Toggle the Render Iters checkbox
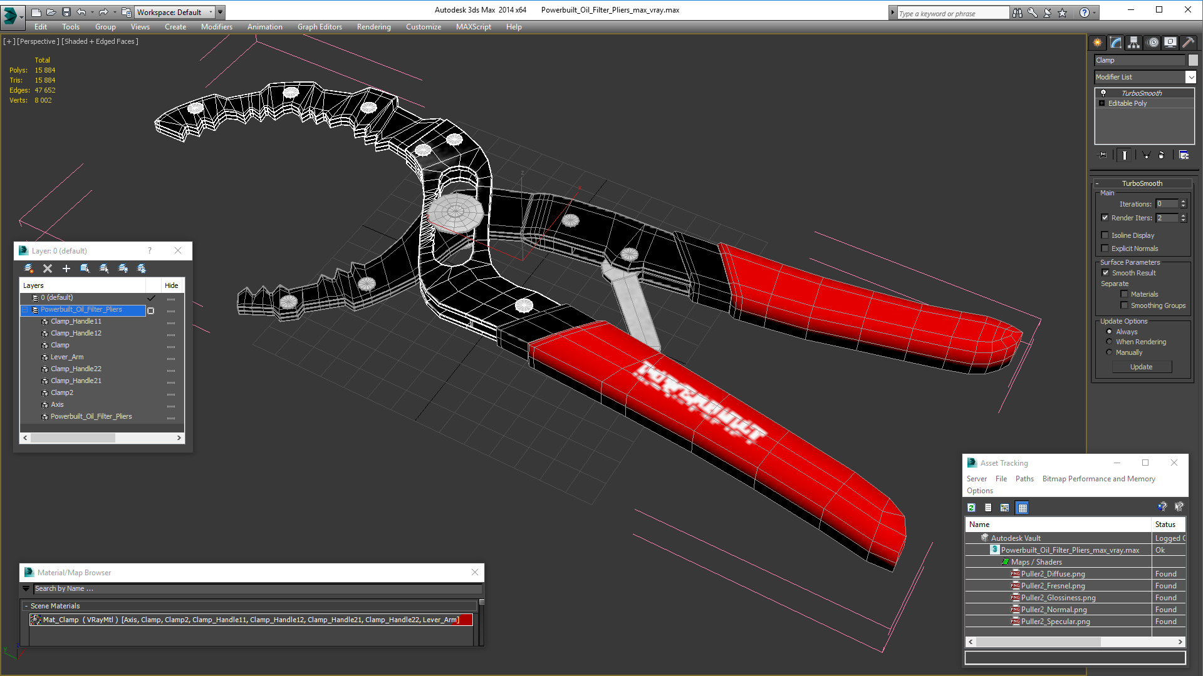This screenshot has height=676, width=1203. (1105, 218)
